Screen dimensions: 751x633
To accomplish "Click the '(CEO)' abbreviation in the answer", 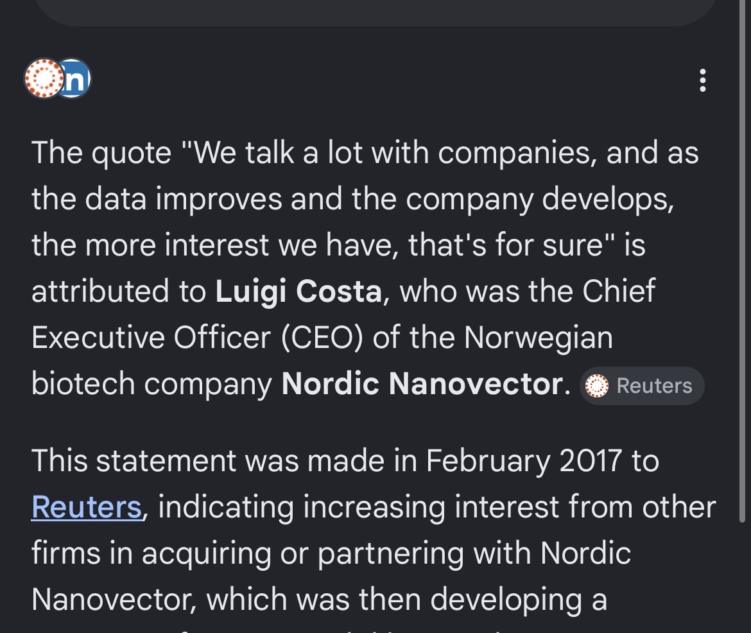I will (x=322, y=338).
